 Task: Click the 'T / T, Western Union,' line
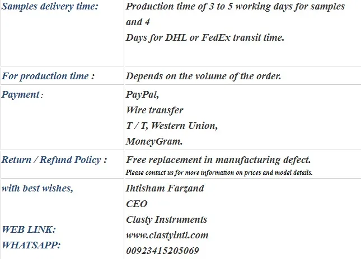point(172,126)
